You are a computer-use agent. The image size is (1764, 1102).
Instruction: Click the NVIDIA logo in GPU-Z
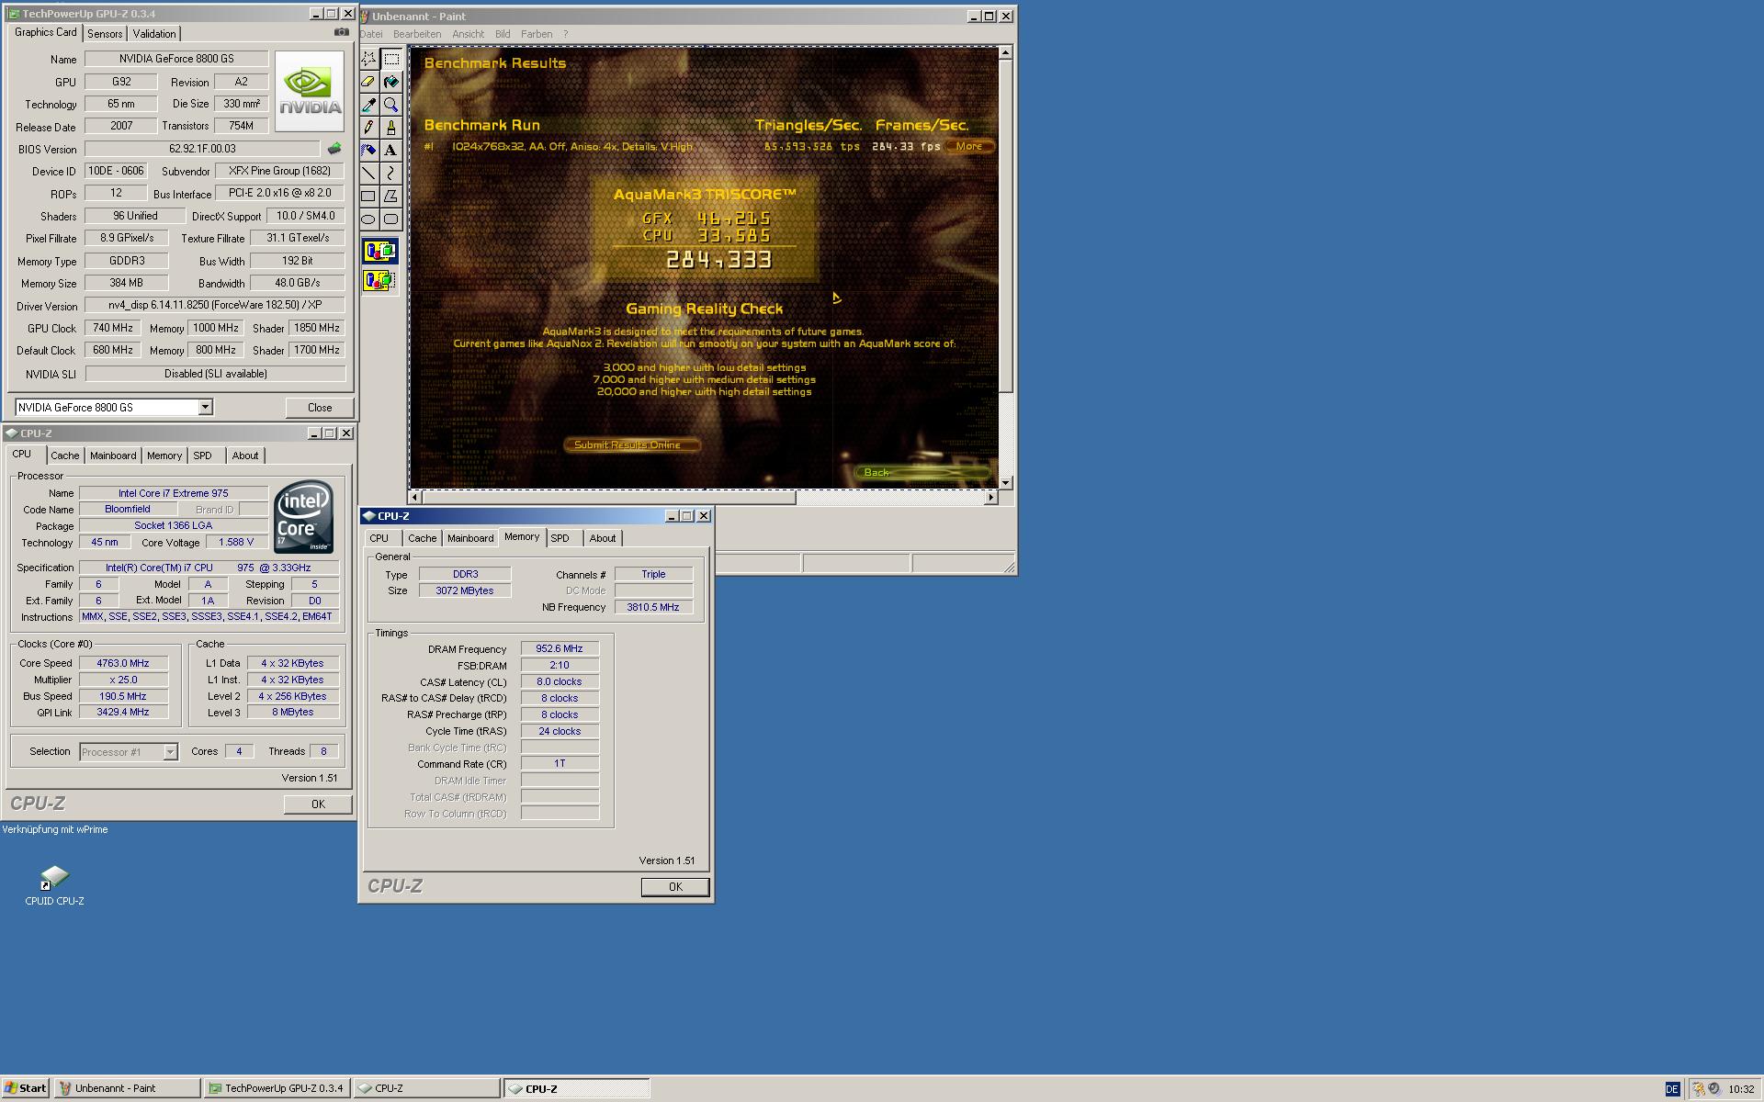point(311,91)
